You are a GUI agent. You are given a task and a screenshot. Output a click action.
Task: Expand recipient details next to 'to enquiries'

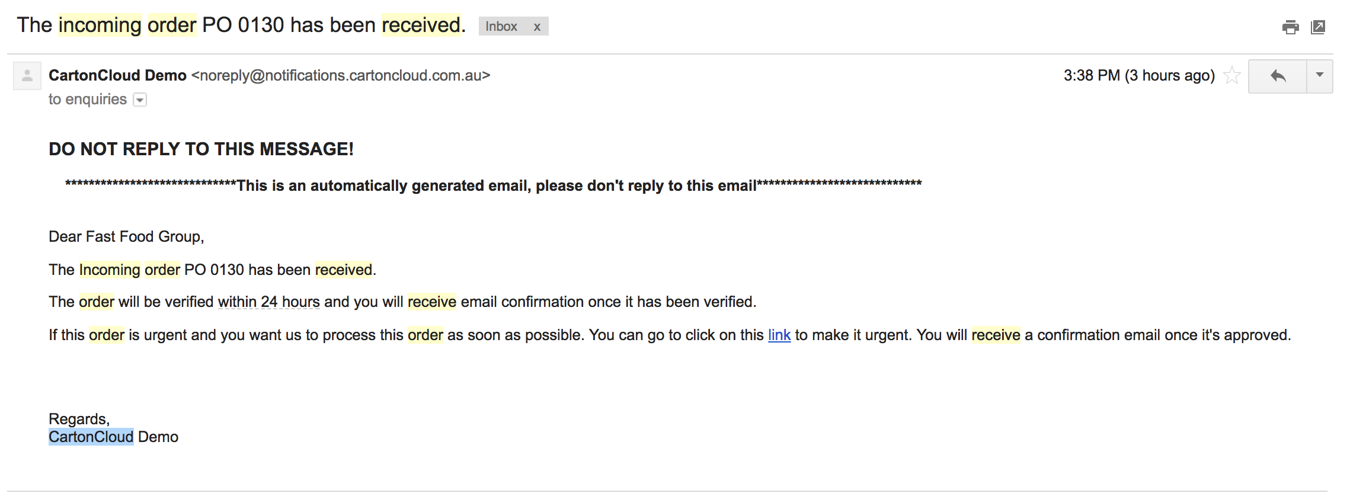[x=140, y=100]
